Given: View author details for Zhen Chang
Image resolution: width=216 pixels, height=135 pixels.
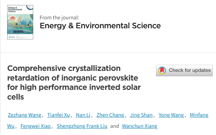Looking at the screenshot, I should (110, 115).
